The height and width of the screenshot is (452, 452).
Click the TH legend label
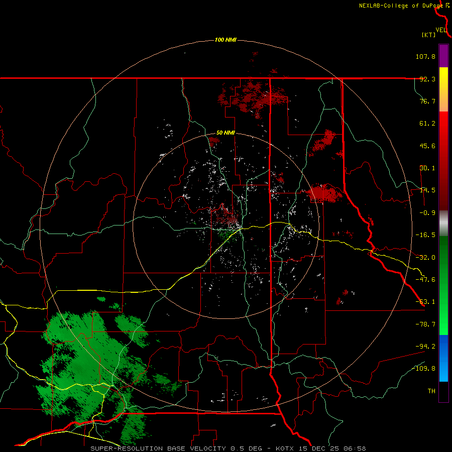click(x=431, y=391)
